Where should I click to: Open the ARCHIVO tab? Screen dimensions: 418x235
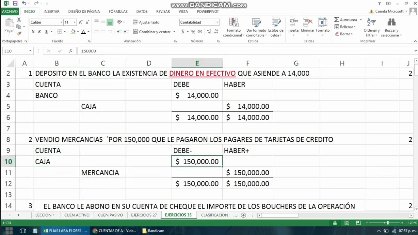click(10, 11)
